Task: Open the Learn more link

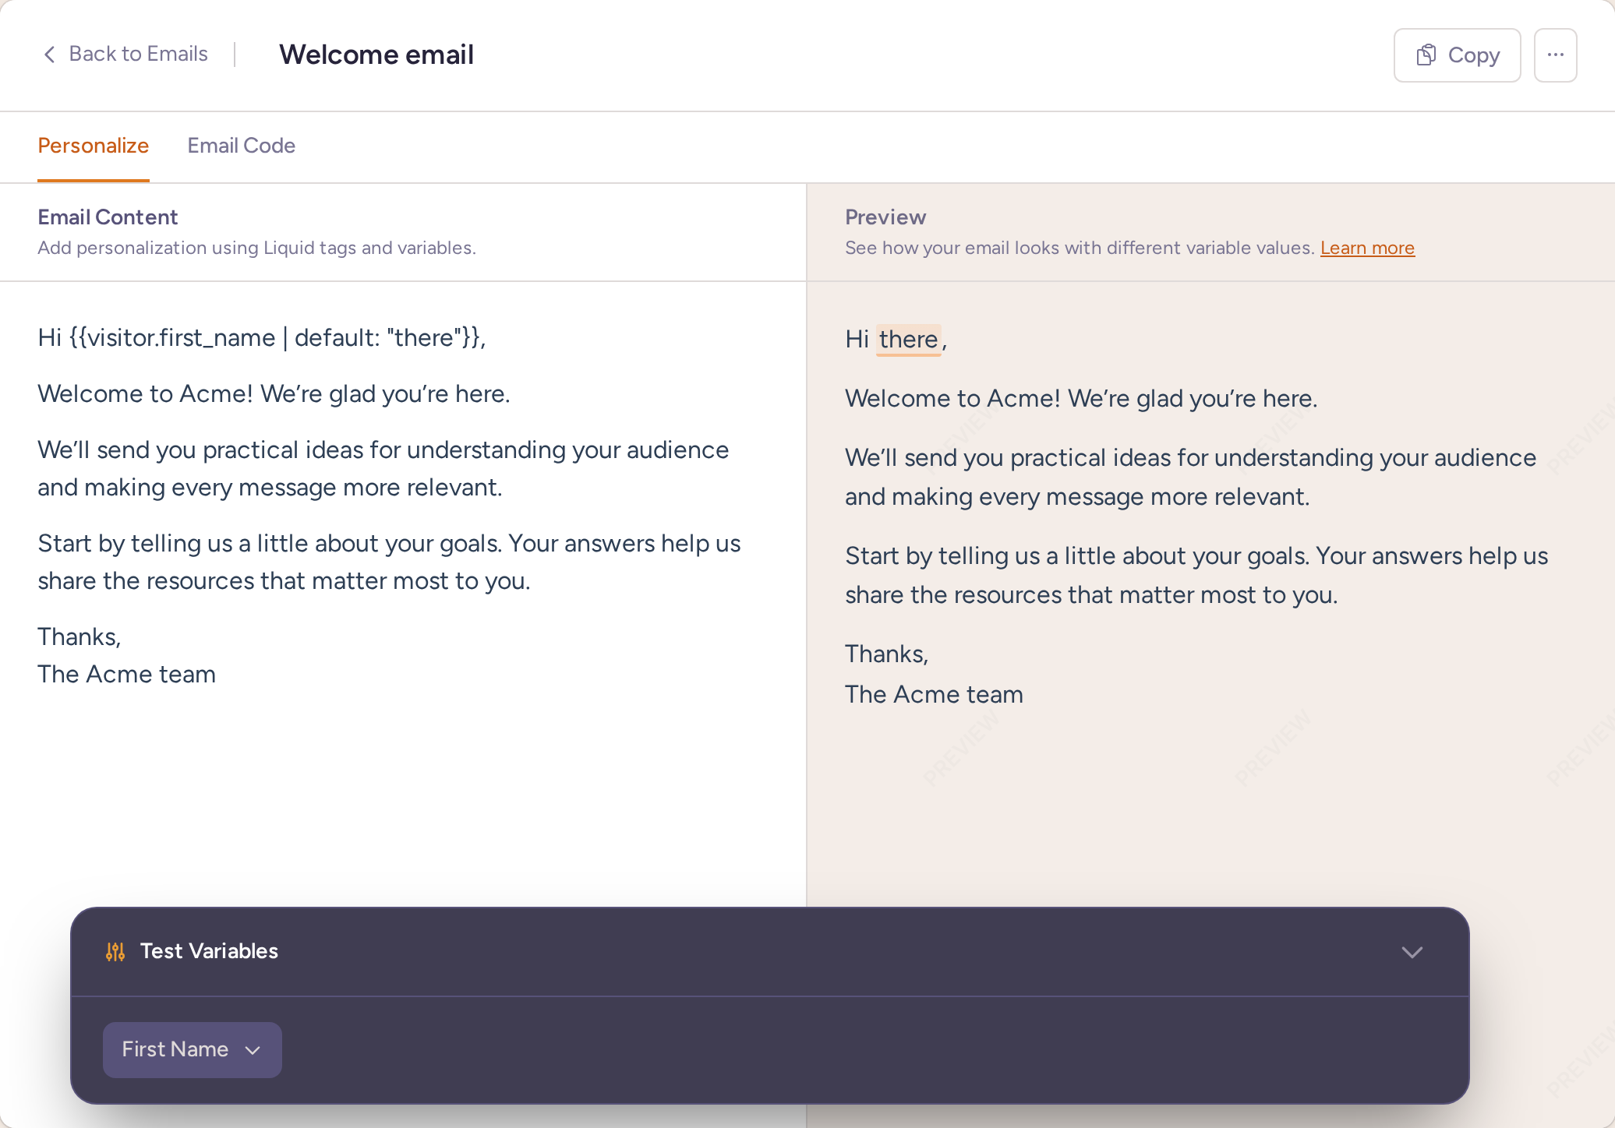Action: (x=1367, y=248)
